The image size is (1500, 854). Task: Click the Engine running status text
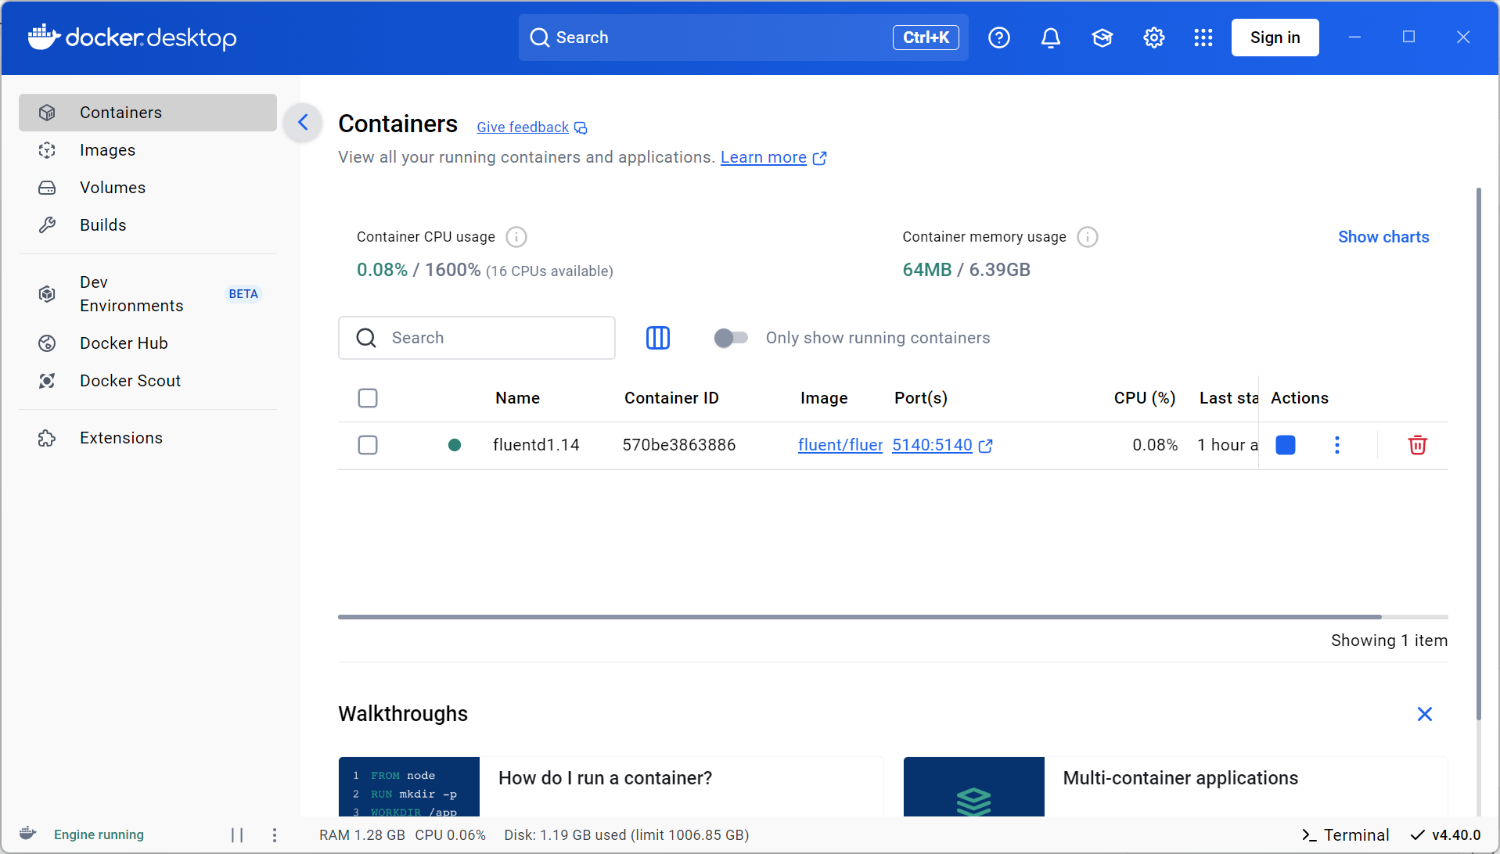coord(99,835)
